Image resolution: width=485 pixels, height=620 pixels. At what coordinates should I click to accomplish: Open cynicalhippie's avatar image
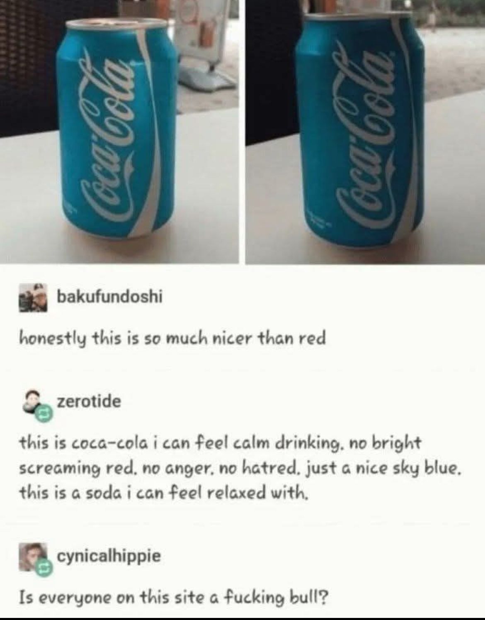32,555
